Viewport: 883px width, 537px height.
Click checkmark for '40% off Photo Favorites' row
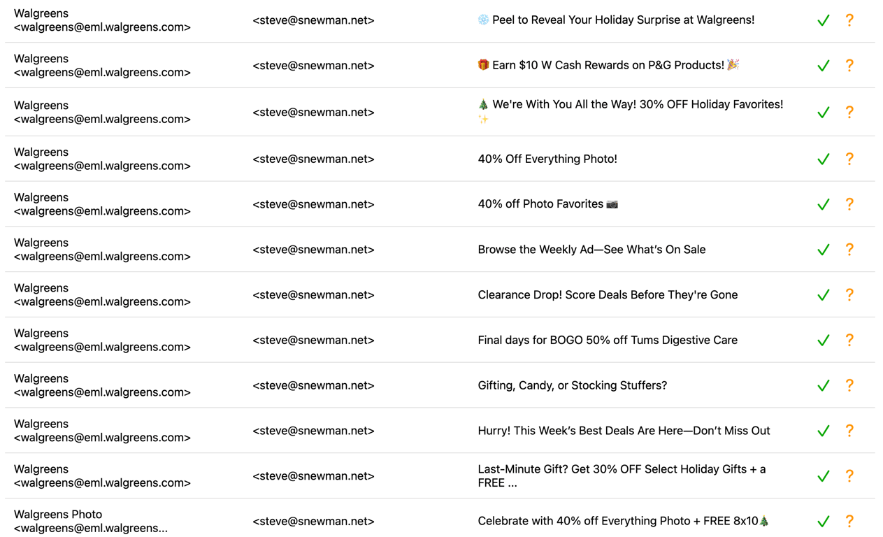pyautogui.click(x=824, y=205)
